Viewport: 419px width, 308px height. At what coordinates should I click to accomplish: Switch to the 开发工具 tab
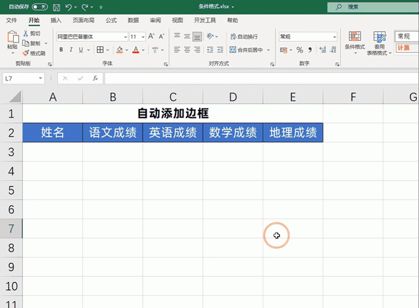(x=205, y=20)
